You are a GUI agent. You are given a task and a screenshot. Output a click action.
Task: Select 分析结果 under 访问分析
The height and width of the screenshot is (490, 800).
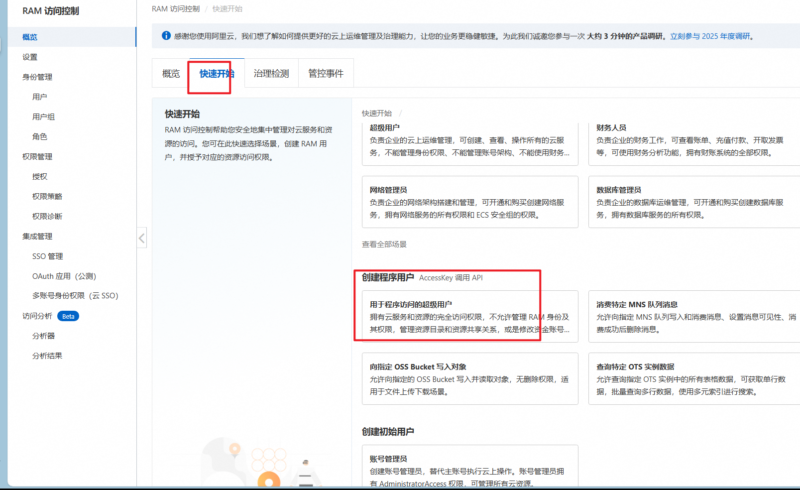(x=47, y=356)
